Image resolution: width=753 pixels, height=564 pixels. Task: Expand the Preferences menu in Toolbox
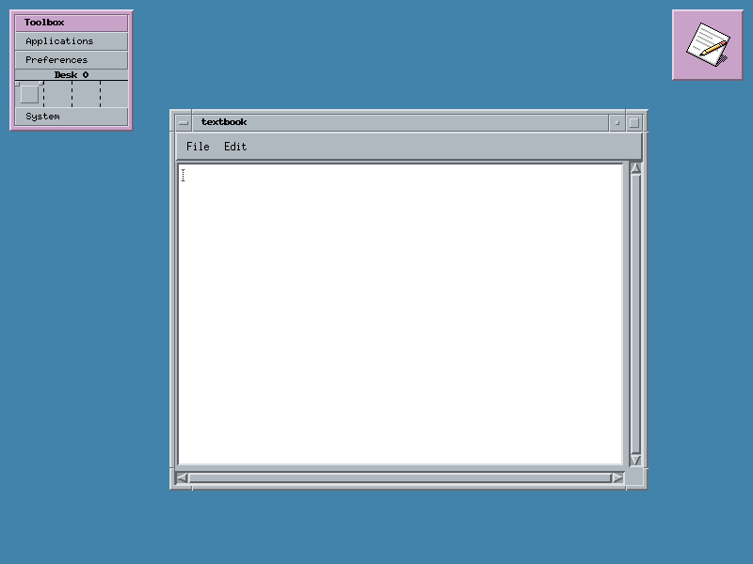(71, 60)
